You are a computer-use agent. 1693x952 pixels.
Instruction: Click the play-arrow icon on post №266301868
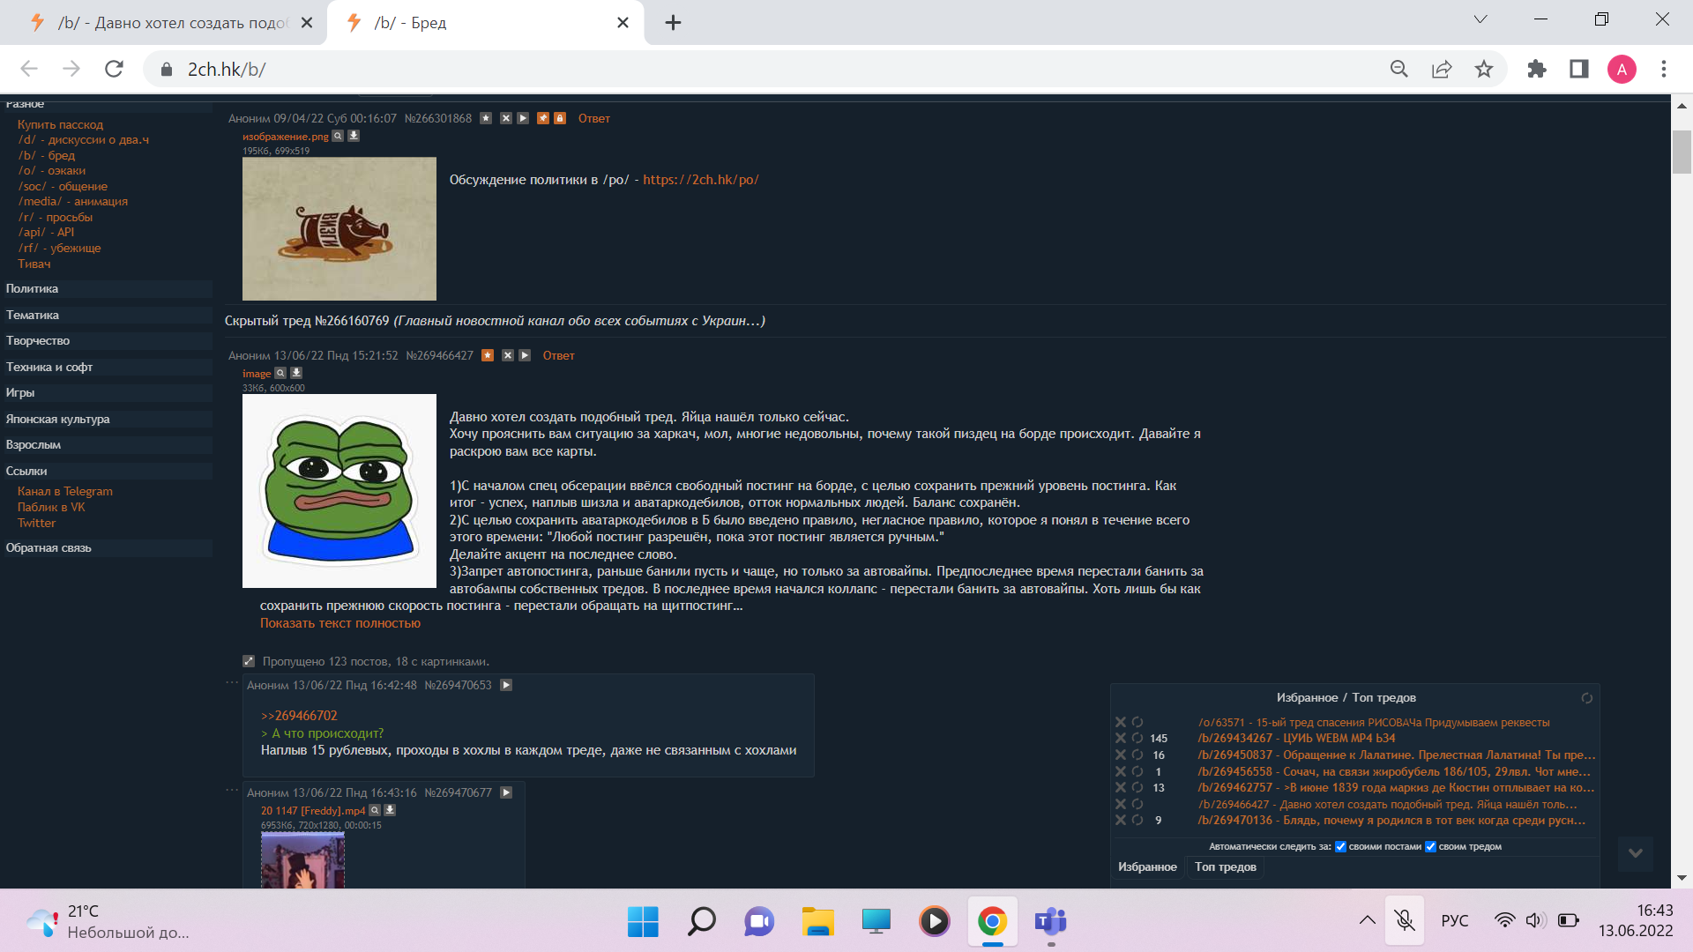pos(523,118)
